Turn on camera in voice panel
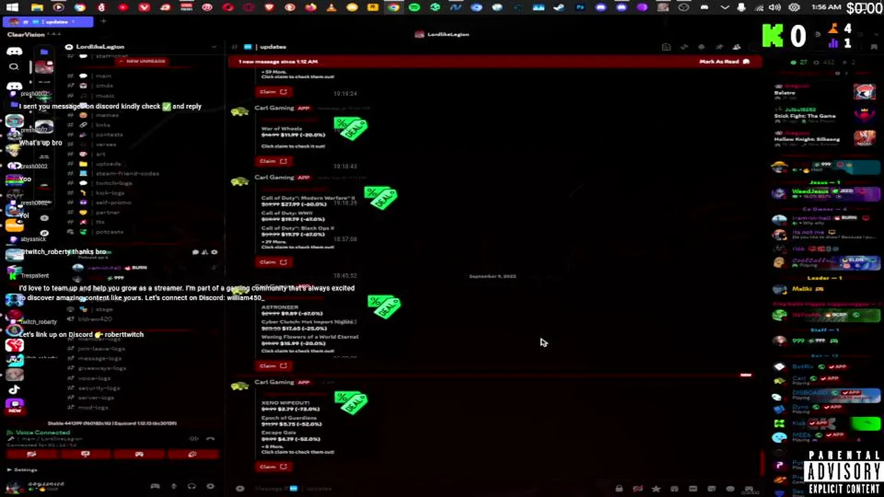 tap(31, 454)
